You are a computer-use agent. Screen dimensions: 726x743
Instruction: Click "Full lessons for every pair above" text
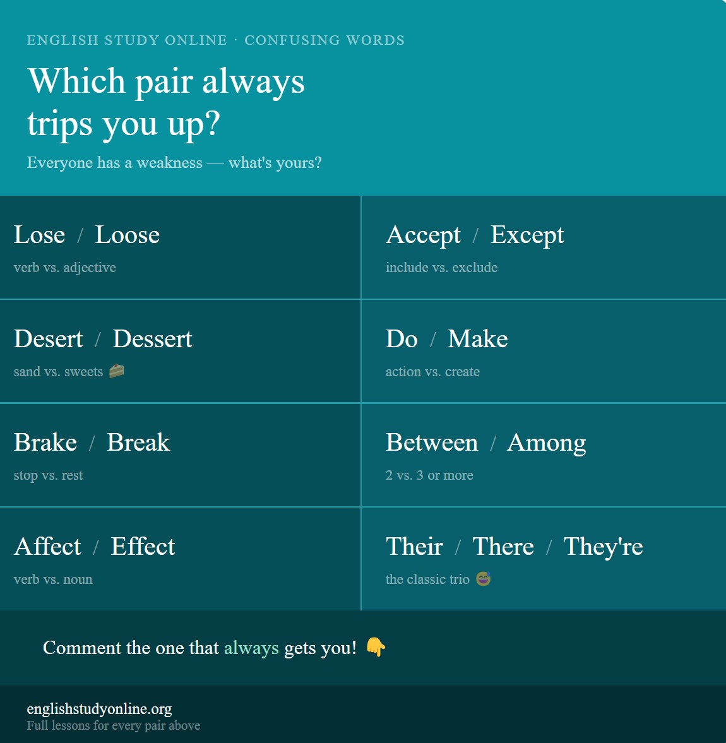click(x=114, y=725)
